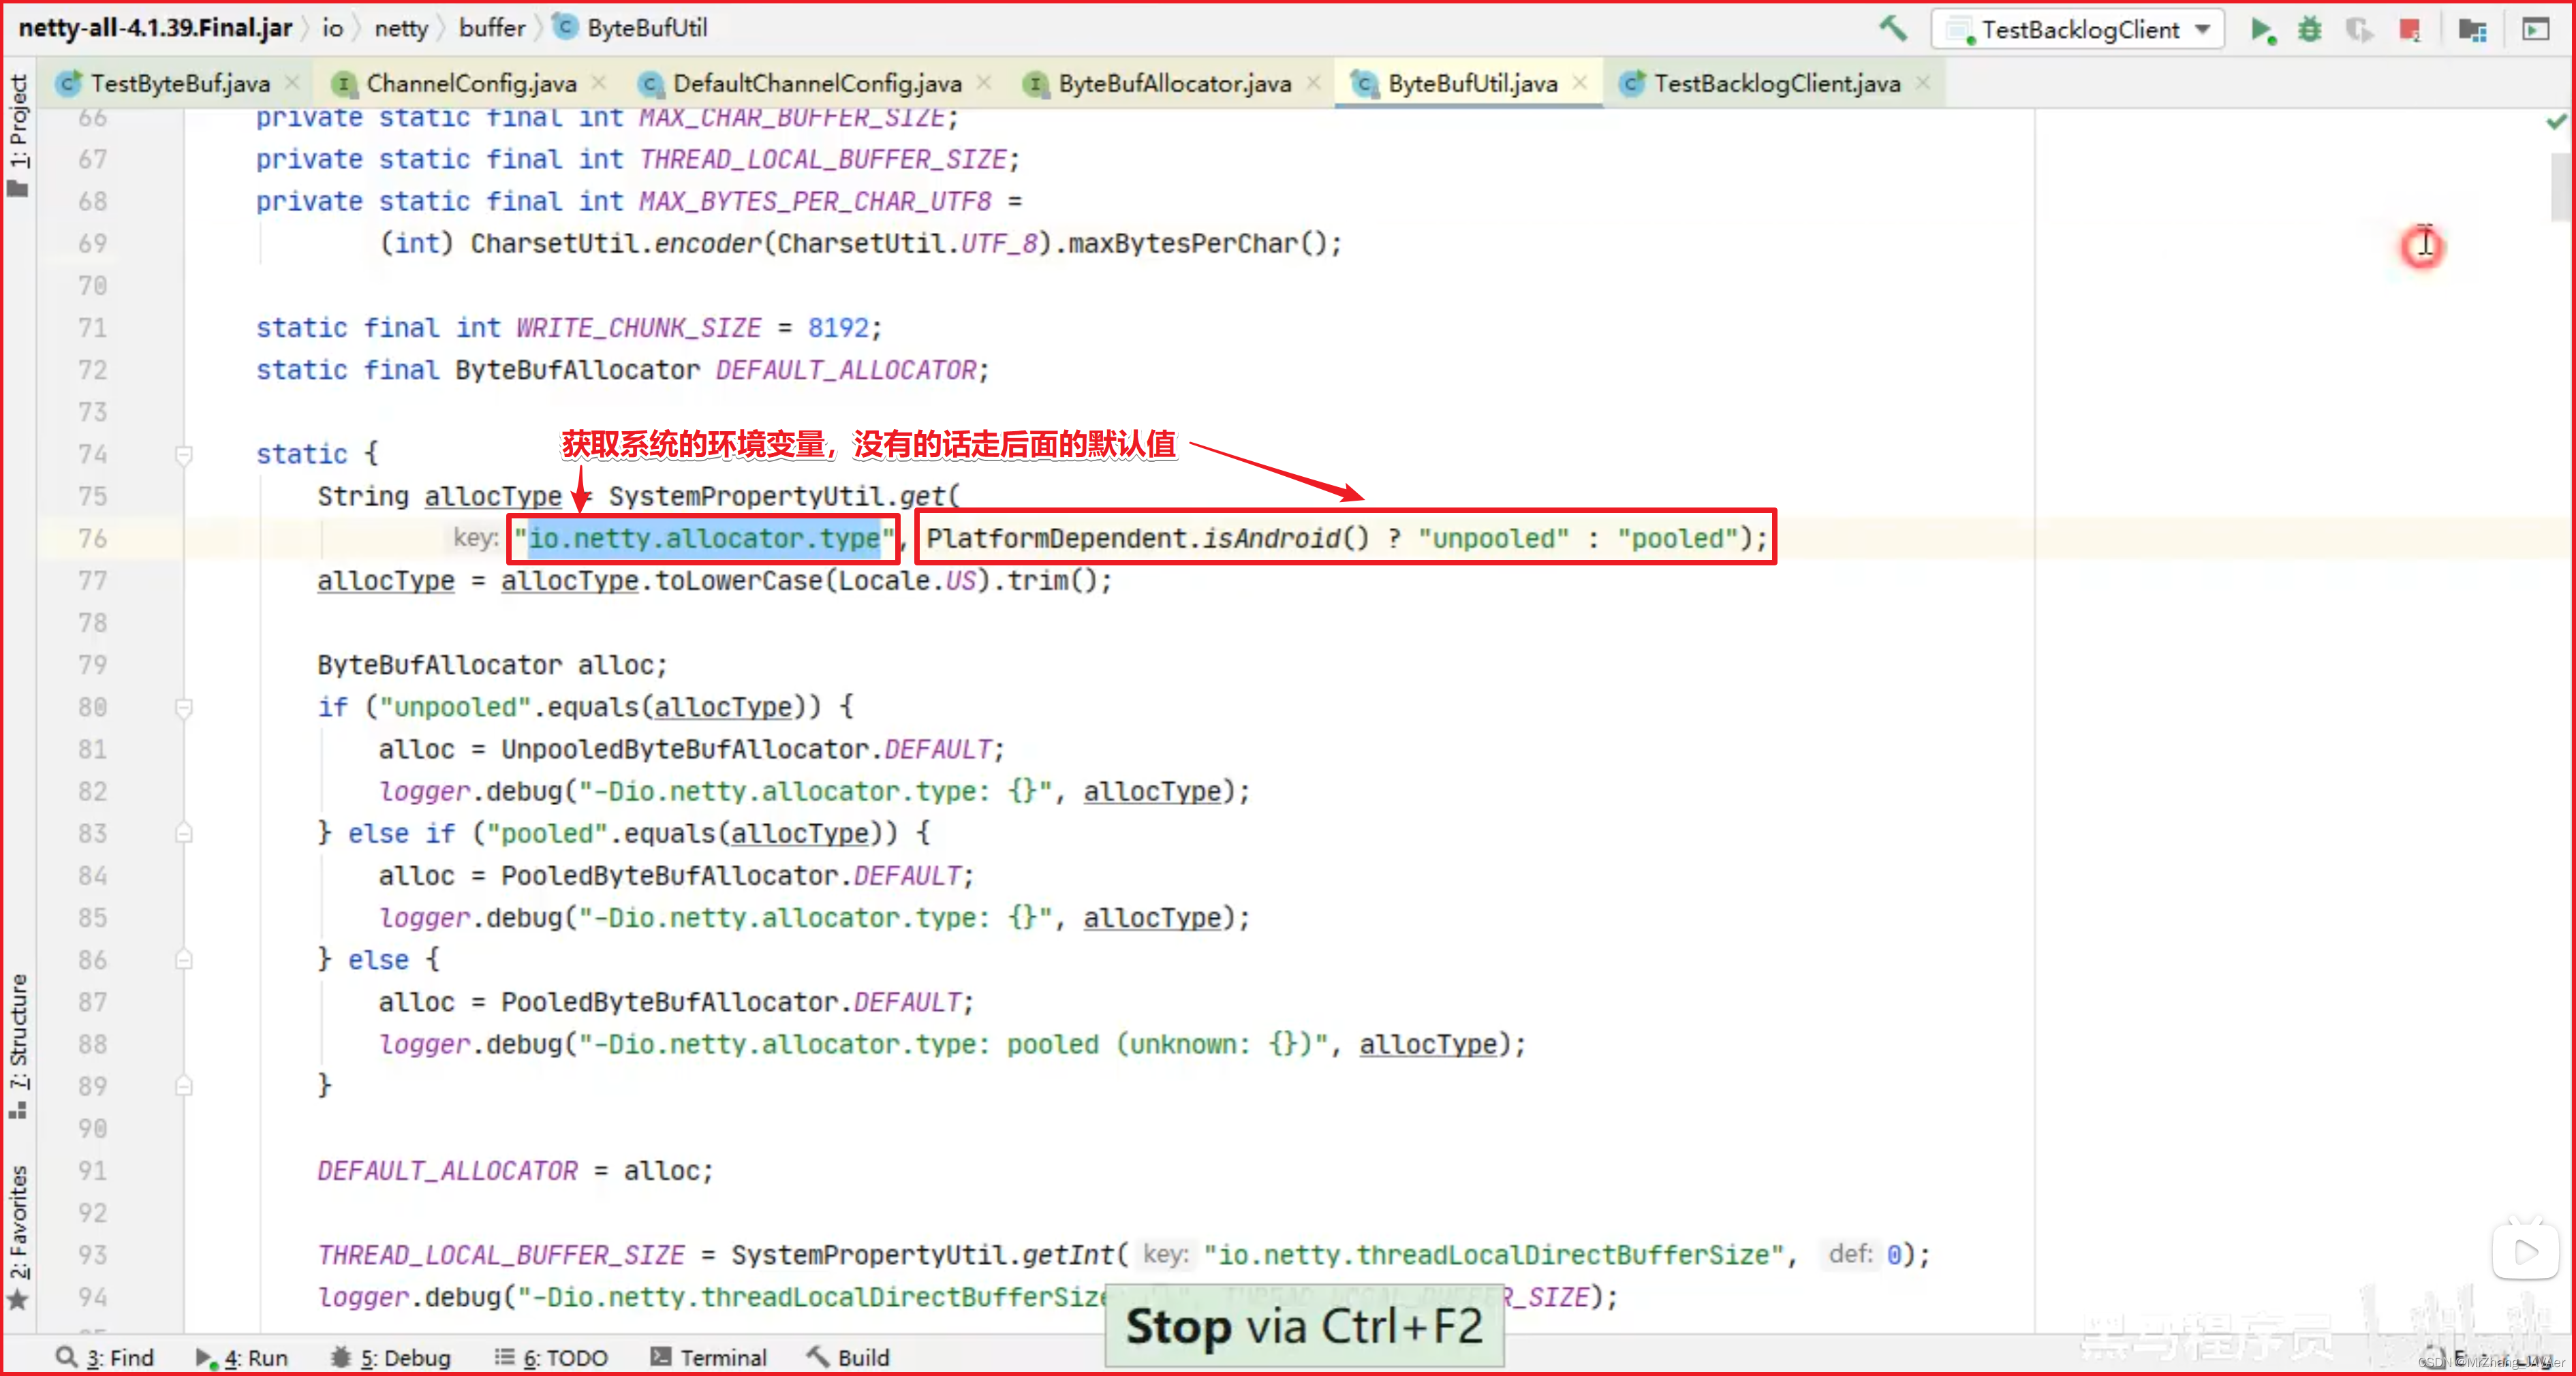Click netty-all-4.1.39.Final.jar breadcrumb
2576x1376 pixels.
point(155,28)
